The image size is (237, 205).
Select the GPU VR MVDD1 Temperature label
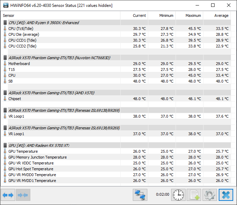pos(32,181)
